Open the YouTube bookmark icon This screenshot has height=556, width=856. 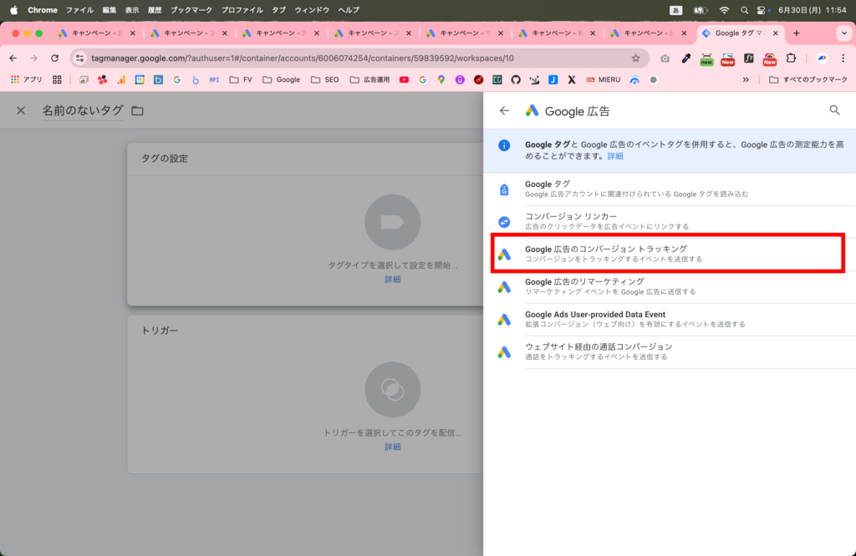click(x=404, y=79)
